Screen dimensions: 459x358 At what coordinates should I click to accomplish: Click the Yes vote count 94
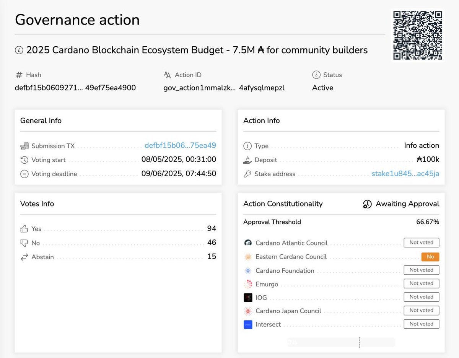[212, 228]
